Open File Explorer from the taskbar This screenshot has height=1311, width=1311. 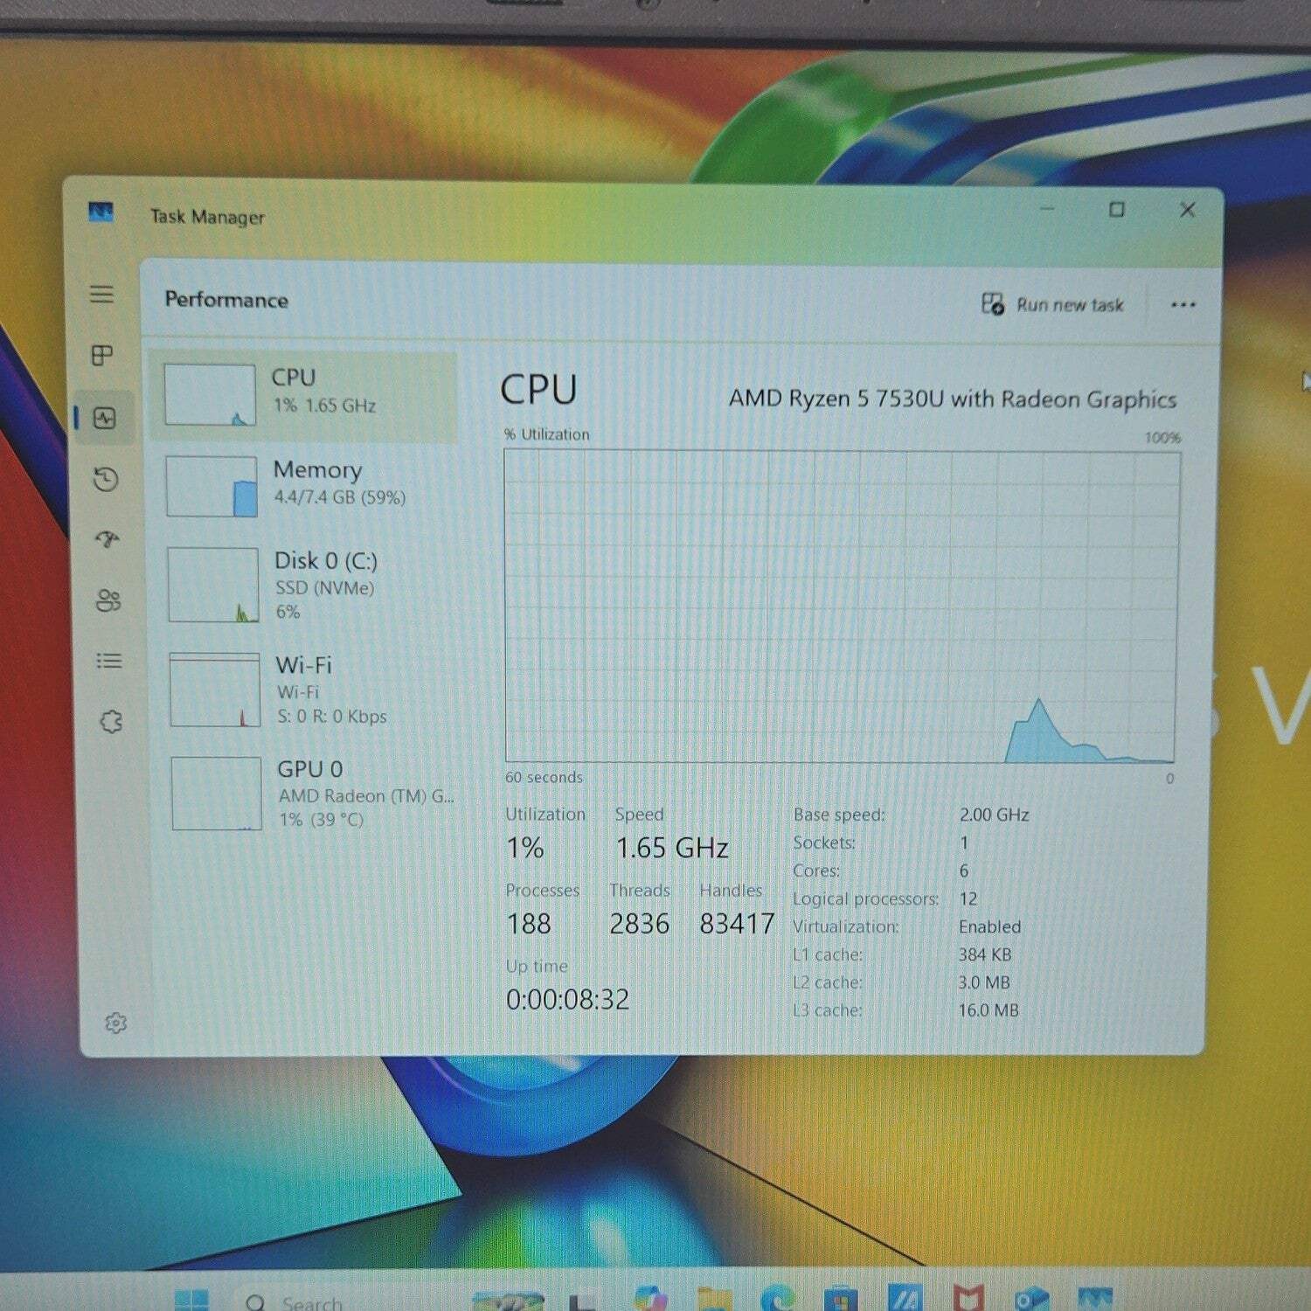715,1300
